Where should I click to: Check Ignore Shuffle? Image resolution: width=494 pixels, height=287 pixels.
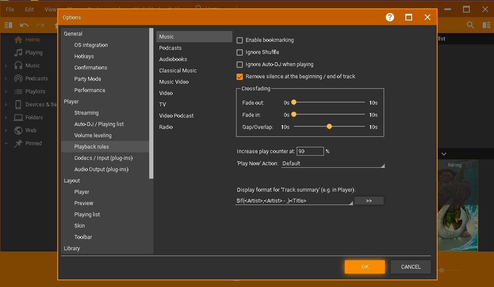point(239,52)
